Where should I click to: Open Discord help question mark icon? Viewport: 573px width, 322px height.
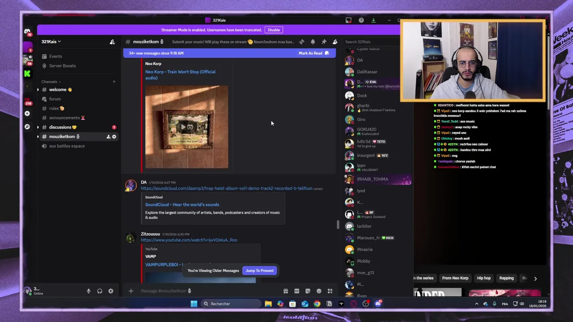click(x=361, y=20)
